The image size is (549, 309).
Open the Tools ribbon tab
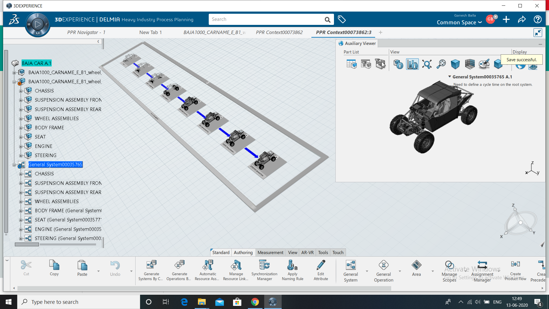click(323, 252)
